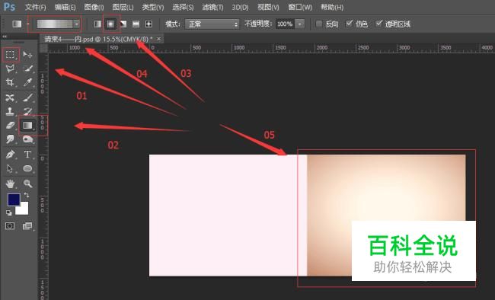Open the 模式 blend mode dropdown

(212, 24)
